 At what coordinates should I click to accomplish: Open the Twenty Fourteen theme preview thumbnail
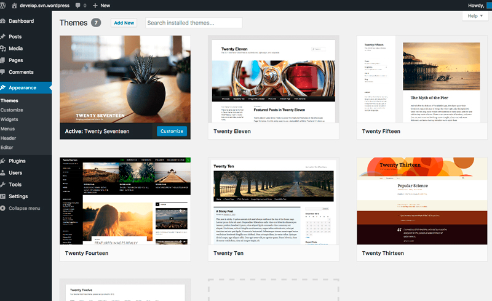click(x=125, y=201)
